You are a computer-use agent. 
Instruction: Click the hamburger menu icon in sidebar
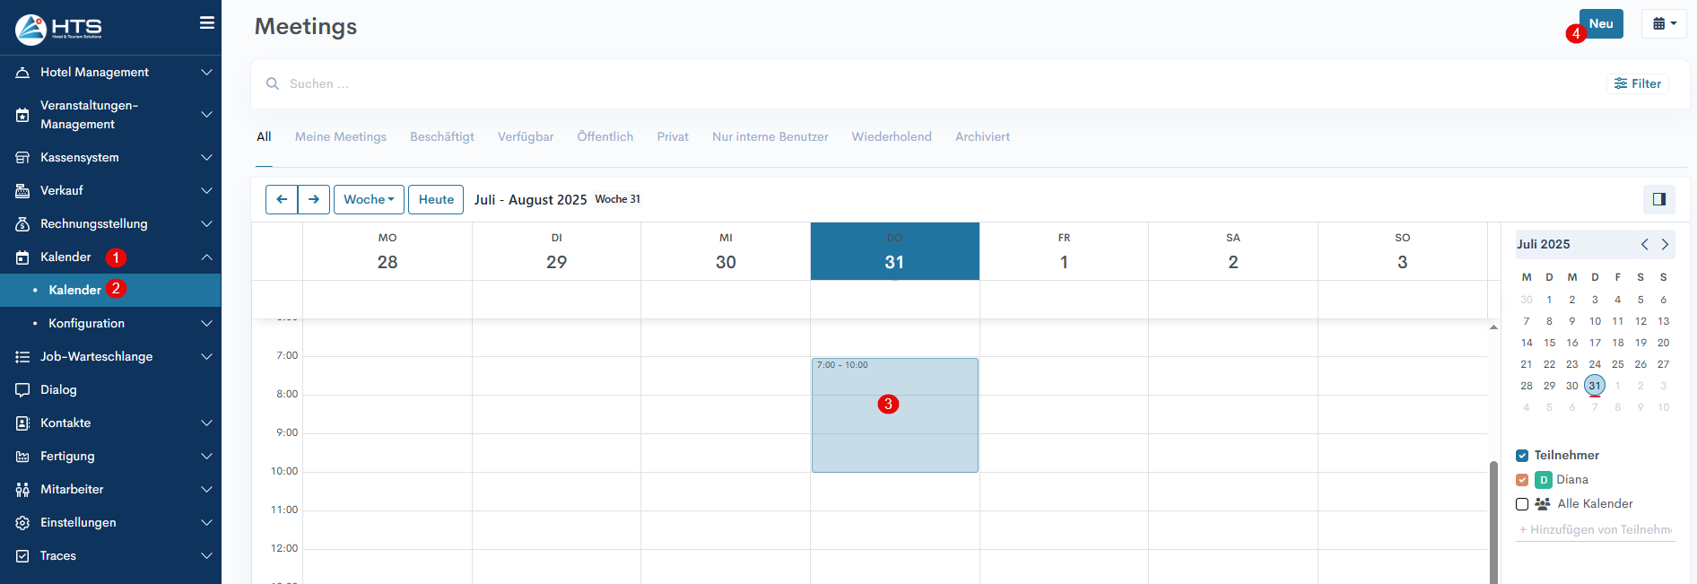tap(206, 23)
